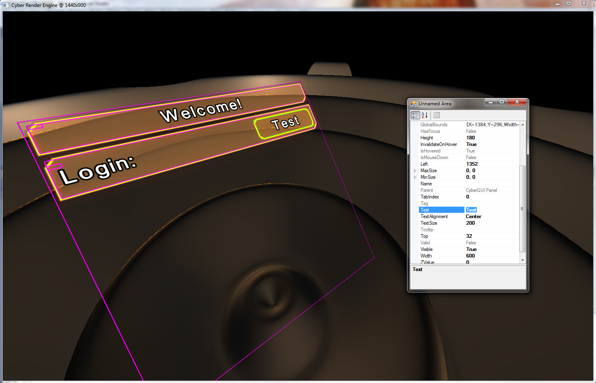This screenshot has height=383, width=596.
Task: Sort properties alphabetically with A-Z icon
Action: (x=425, y=115)
